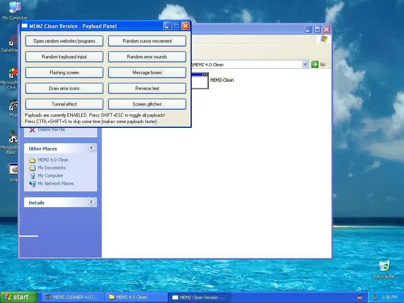The height and width of the screenshot is (303, 404).
Task: Click the MEMZ-Clean file name label
Action: (222, 80)
